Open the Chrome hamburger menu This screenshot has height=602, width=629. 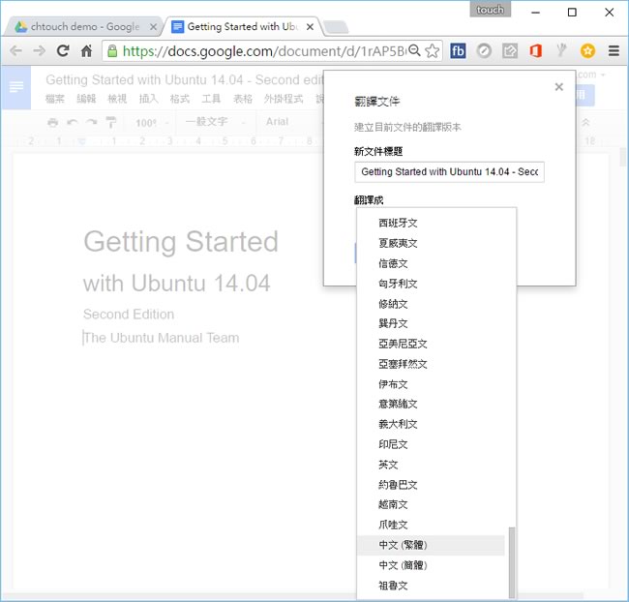pyautogui.click(x=614, y=51)
